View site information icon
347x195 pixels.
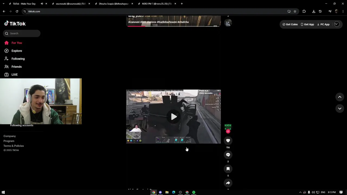click(25, 11)
